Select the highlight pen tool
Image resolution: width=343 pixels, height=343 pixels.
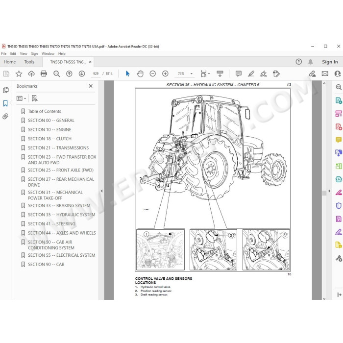(251, 73)
